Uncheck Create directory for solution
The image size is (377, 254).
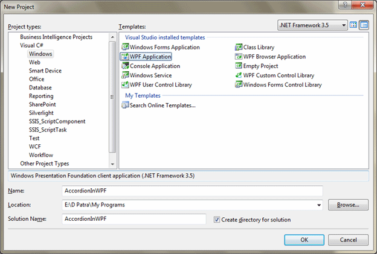(217, 220)
